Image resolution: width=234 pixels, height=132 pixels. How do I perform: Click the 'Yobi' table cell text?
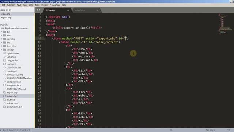point(82,74)
